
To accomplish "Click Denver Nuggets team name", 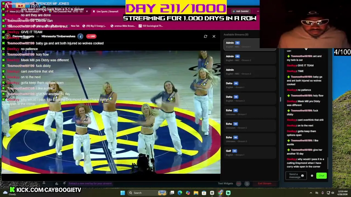I will [23, 36].
